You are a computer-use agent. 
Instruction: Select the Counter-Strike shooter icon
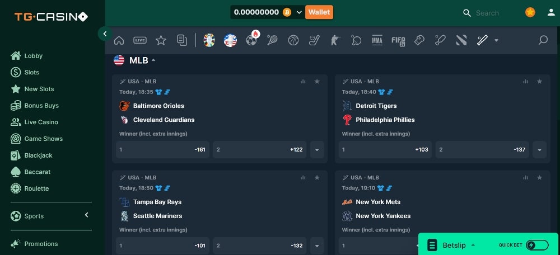coord(335,40)
